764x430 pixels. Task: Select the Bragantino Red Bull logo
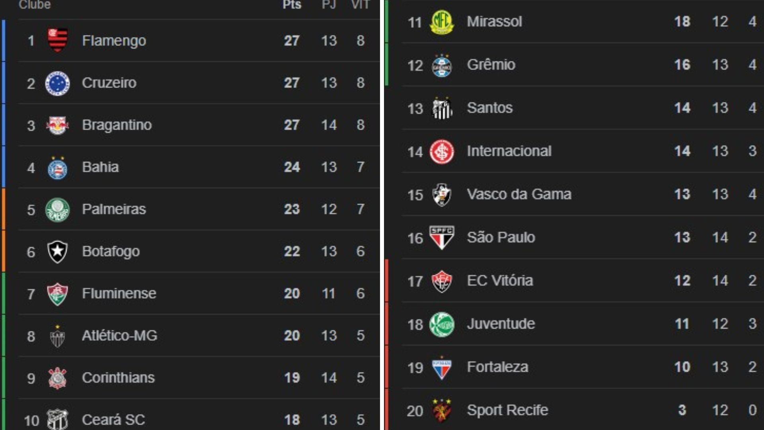57,125
